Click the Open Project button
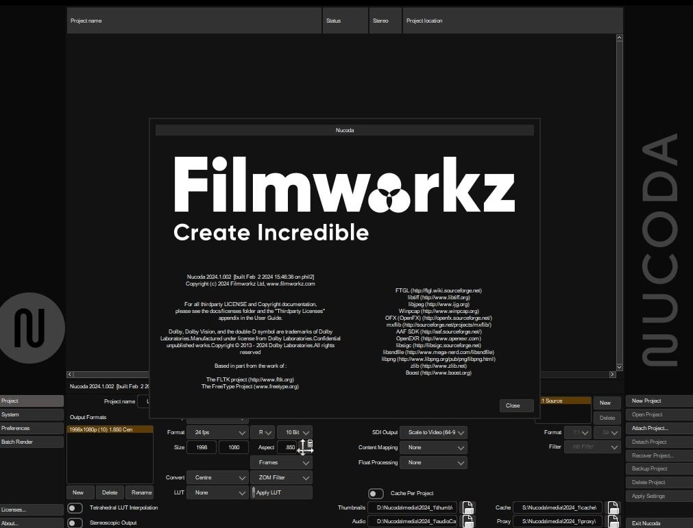 pos(659,414)
